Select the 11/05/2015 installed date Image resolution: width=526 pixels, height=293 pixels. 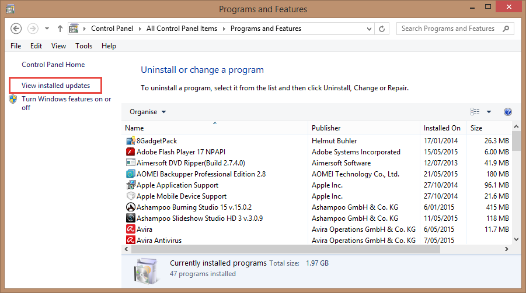pos(440,218)
